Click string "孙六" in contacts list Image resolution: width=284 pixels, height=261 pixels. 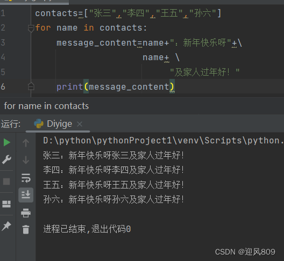point(203,13)
